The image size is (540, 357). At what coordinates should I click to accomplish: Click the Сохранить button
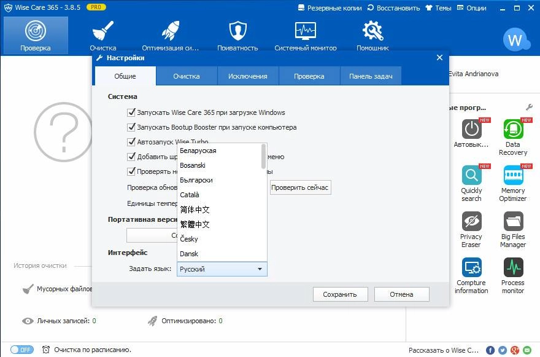click(x=340, y=294)
